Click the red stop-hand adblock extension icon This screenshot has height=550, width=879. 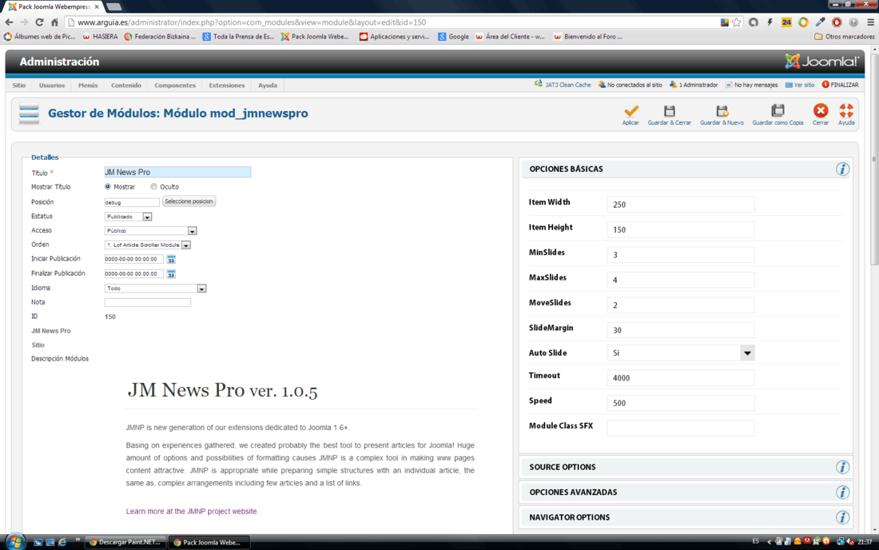837,22
